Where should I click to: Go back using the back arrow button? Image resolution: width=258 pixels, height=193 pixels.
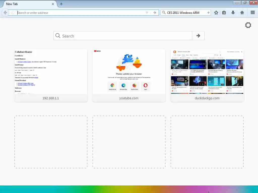point(5,13)
